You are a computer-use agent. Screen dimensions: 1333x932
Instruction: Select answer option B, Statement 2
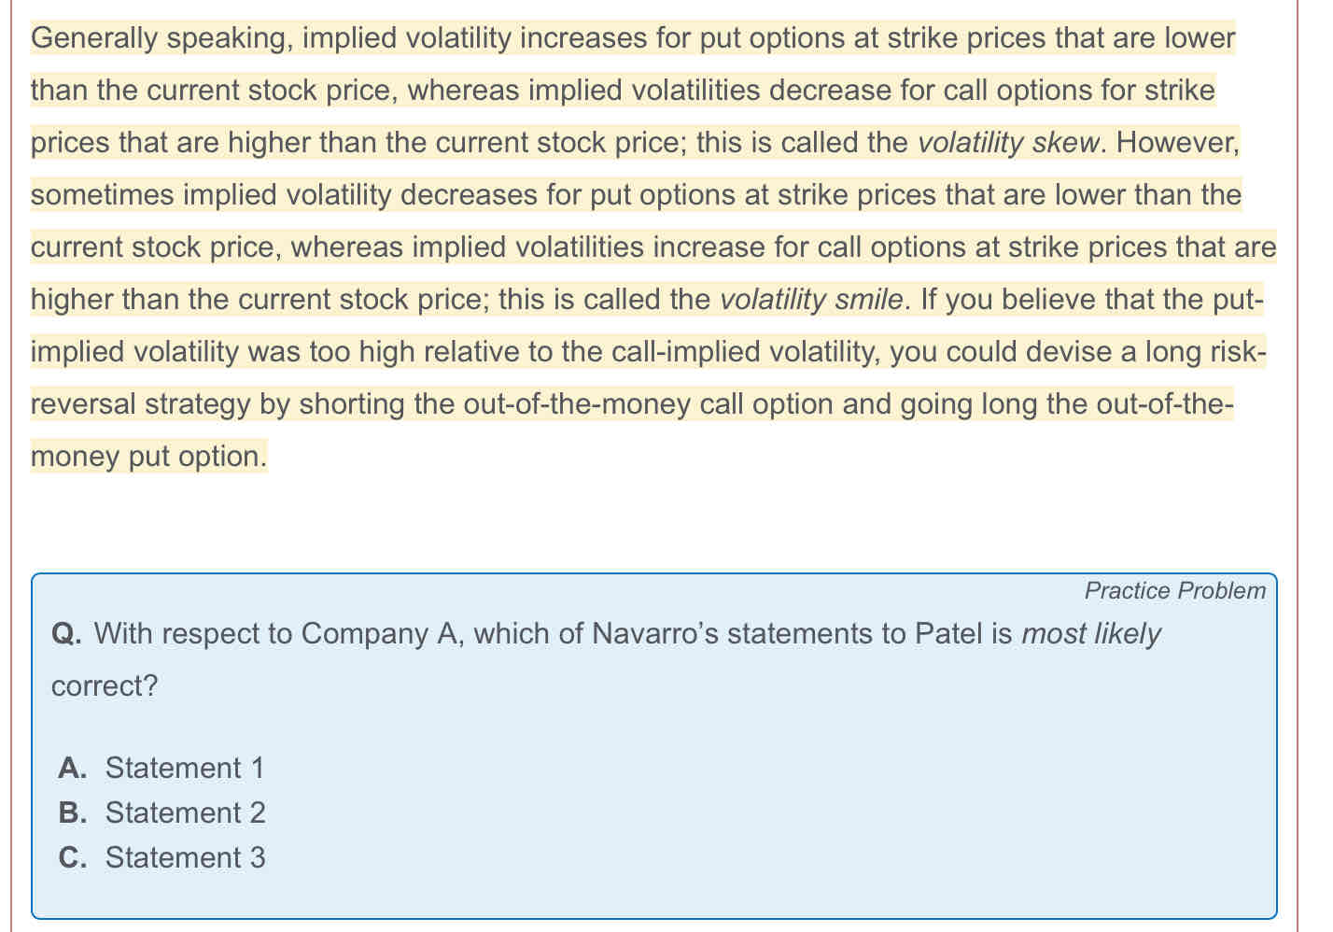pos(161,812)
